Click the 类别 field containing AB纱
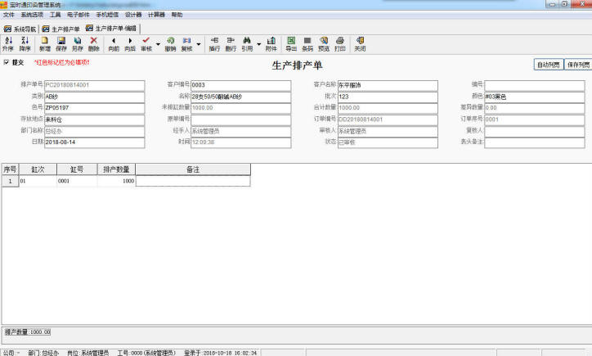 (94, 97)
